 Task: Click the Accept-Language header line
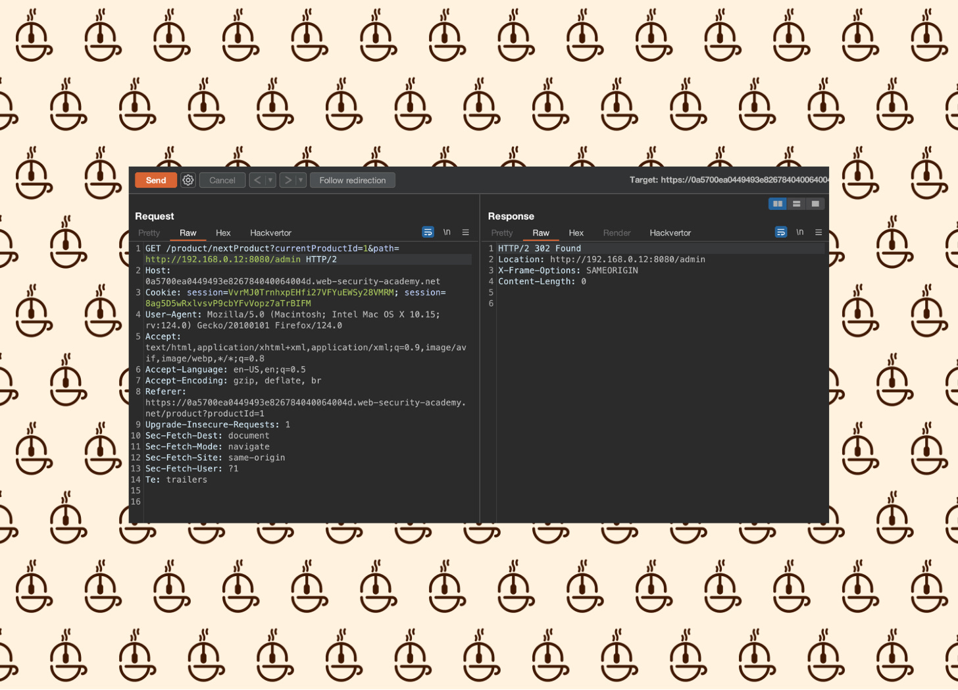pyautogui.click(x=226, y=370)
